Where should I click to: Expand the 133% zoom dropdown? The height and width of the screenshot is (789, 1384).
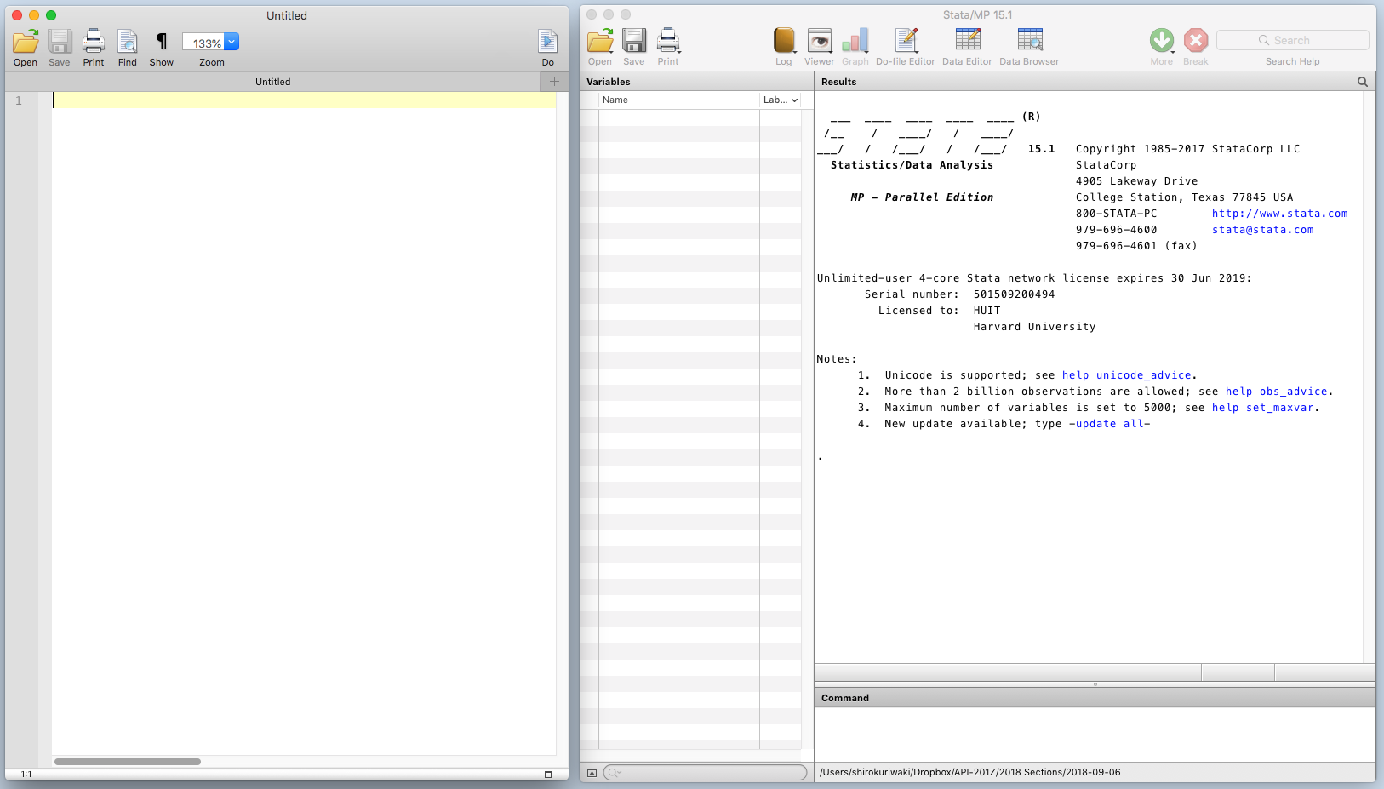point(232,43)
